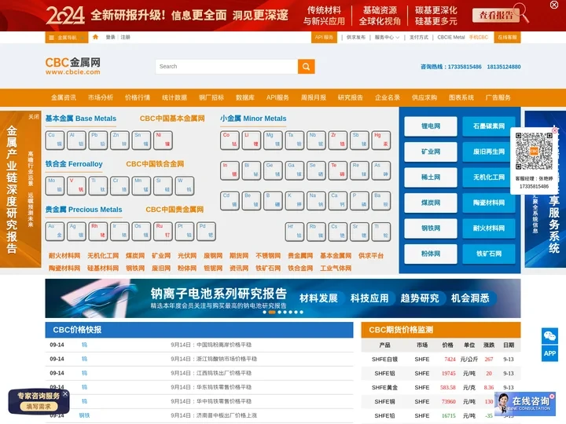Select the active orange carousel indicator dot
Screen dimensions: 566x424
point(272,313)
